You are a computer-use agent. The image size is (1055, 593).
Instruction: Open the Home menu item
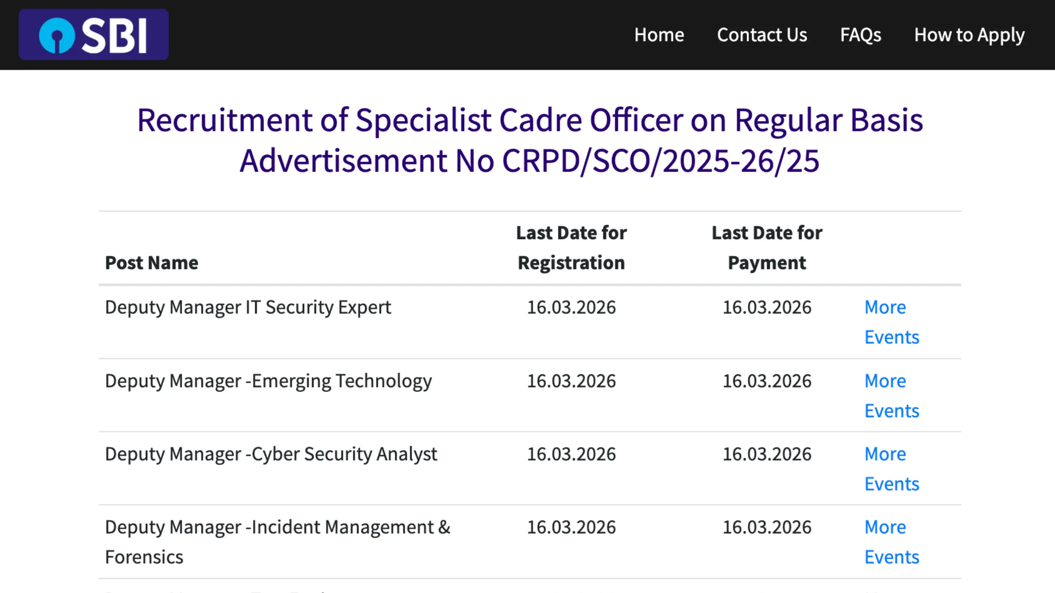659,35
